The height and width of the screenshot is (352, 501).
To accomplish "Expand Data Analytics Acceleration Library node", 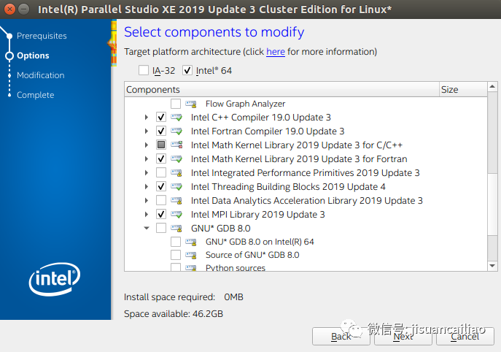I will pos(147,201).
